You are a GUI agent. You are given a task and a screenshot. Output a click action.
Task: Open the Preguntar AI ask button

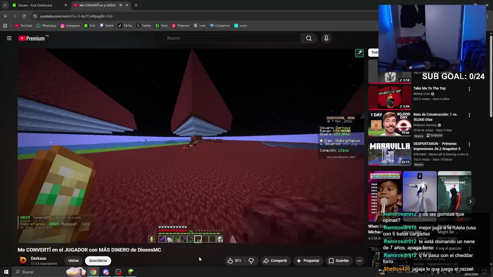[x=307, y=260]
